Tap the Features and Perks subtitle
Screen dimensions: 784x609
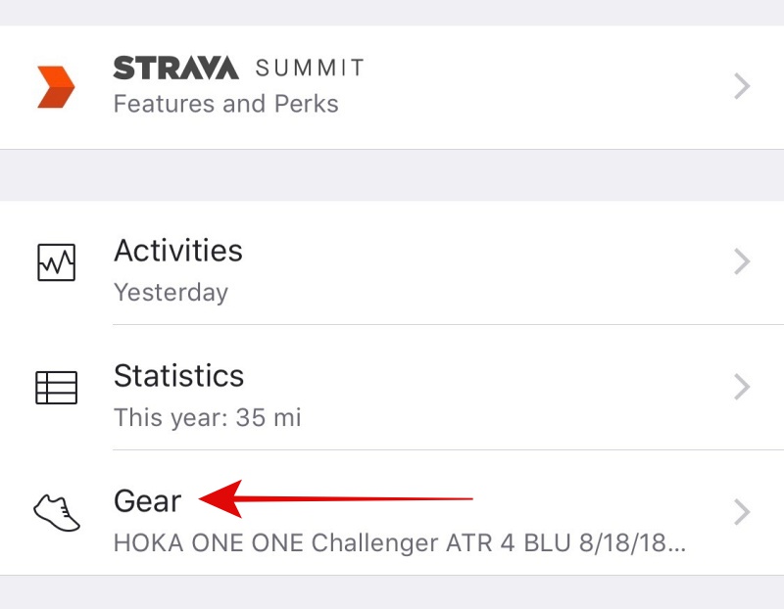tap(226, 104)
